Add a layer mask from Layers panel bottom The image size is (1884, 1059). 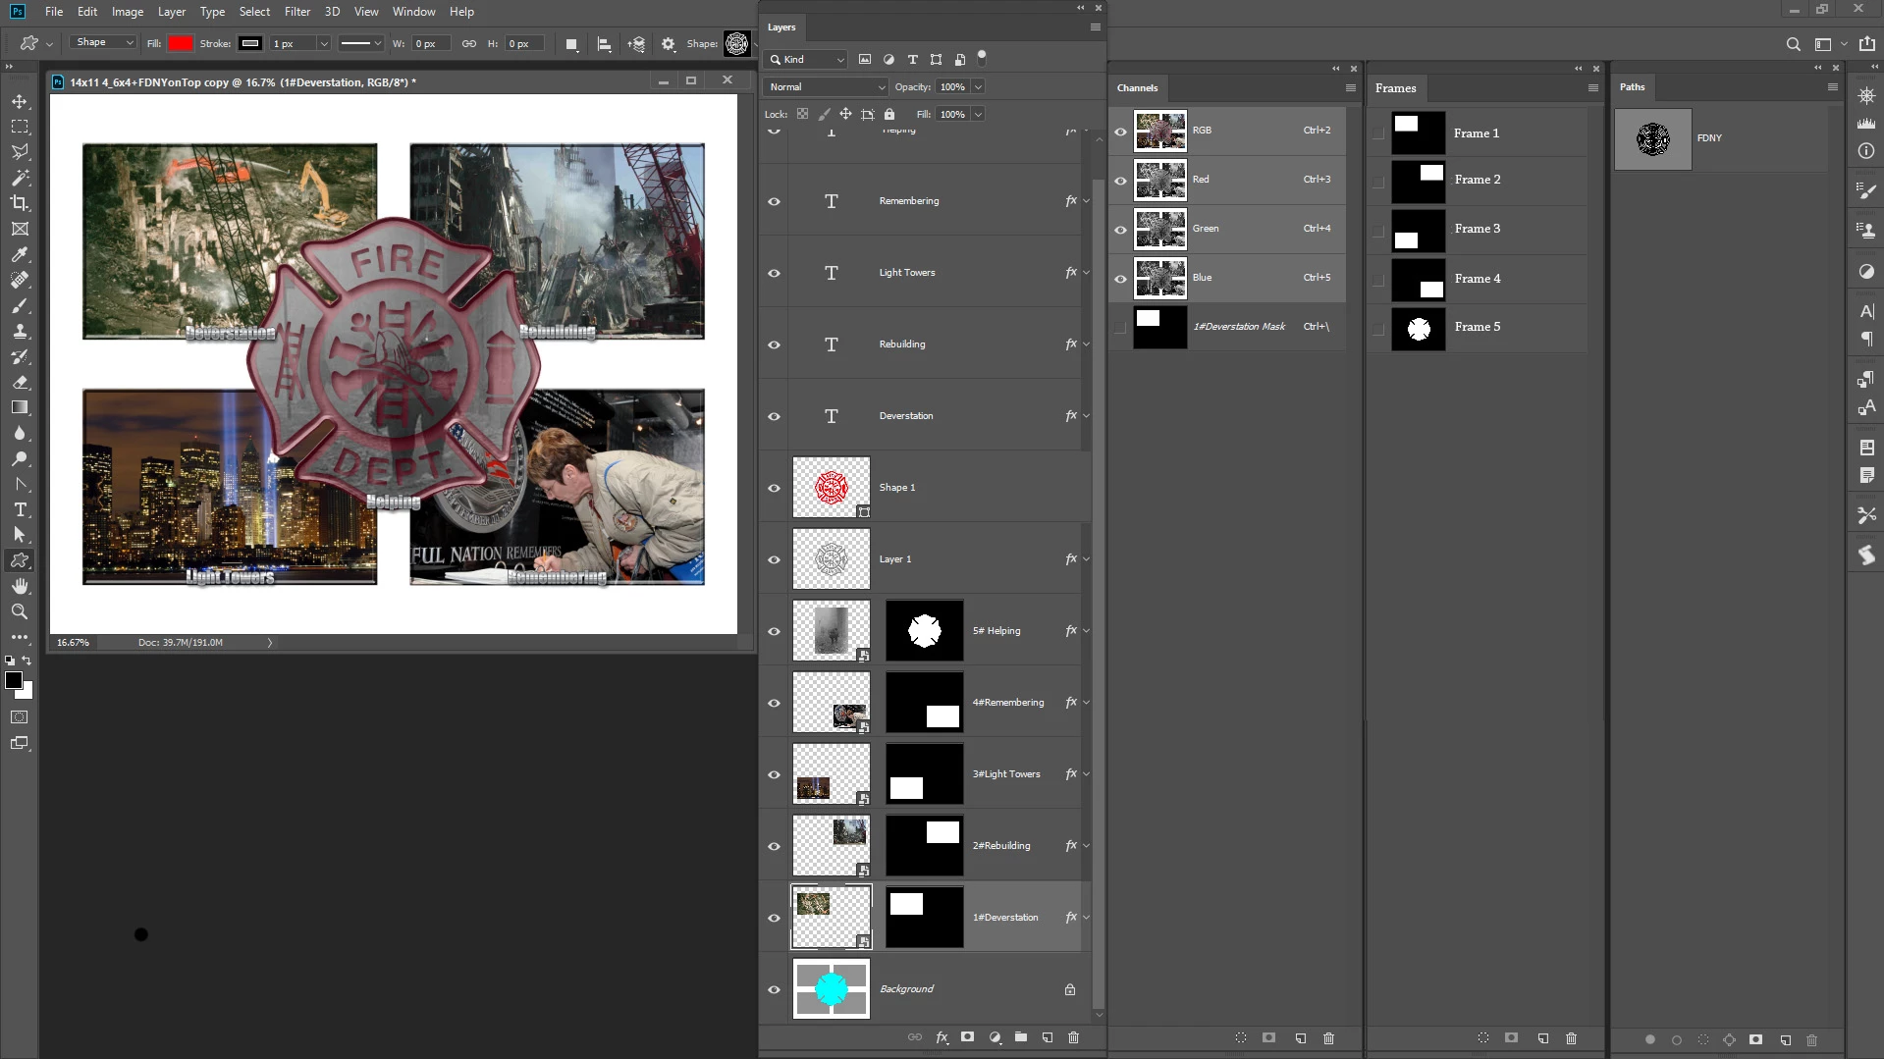click(x=968, y=1037)
